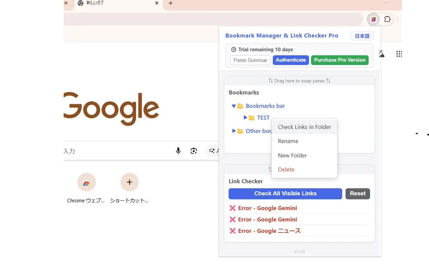
Task: Open the Google apps grid icon
Action: pyautogui.click(x=399, y=54)
